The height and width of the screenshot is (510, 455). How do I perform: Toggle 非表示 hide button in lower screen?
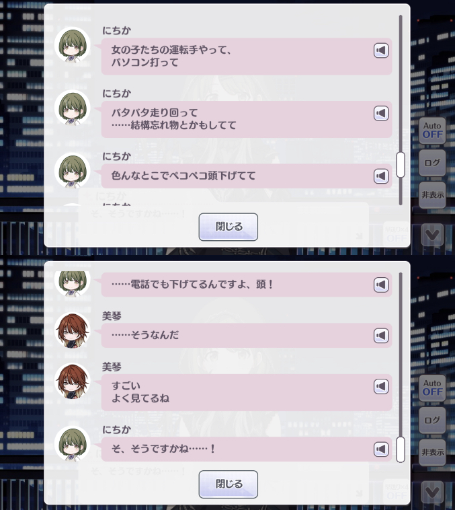432,452
